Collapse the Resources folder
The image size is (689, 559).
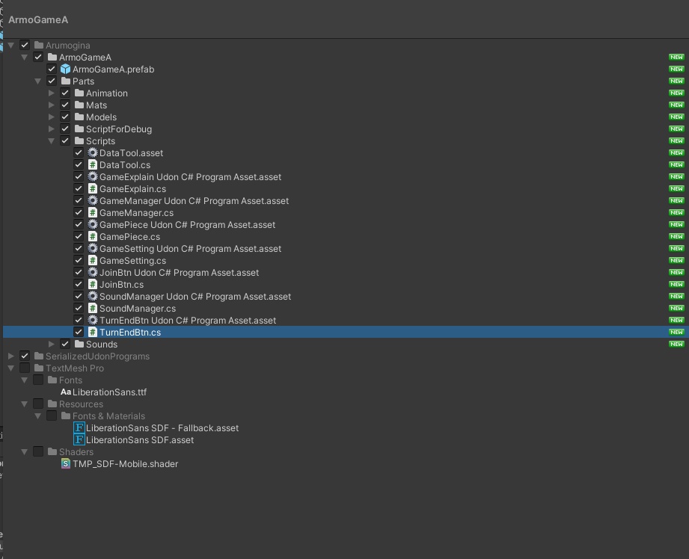pyautogui.click(x=25, y=404)
